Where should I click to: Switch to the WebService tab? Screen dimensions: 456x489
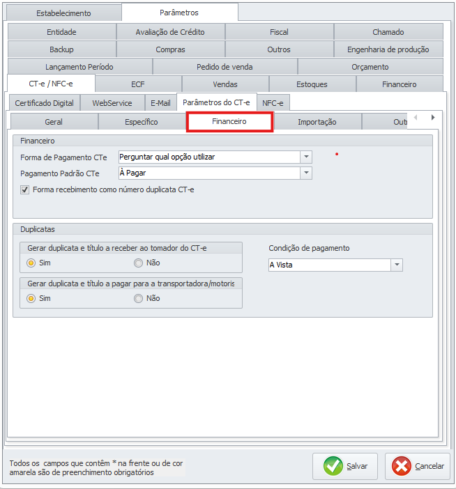pyautogui.click(x=112, y=103)
